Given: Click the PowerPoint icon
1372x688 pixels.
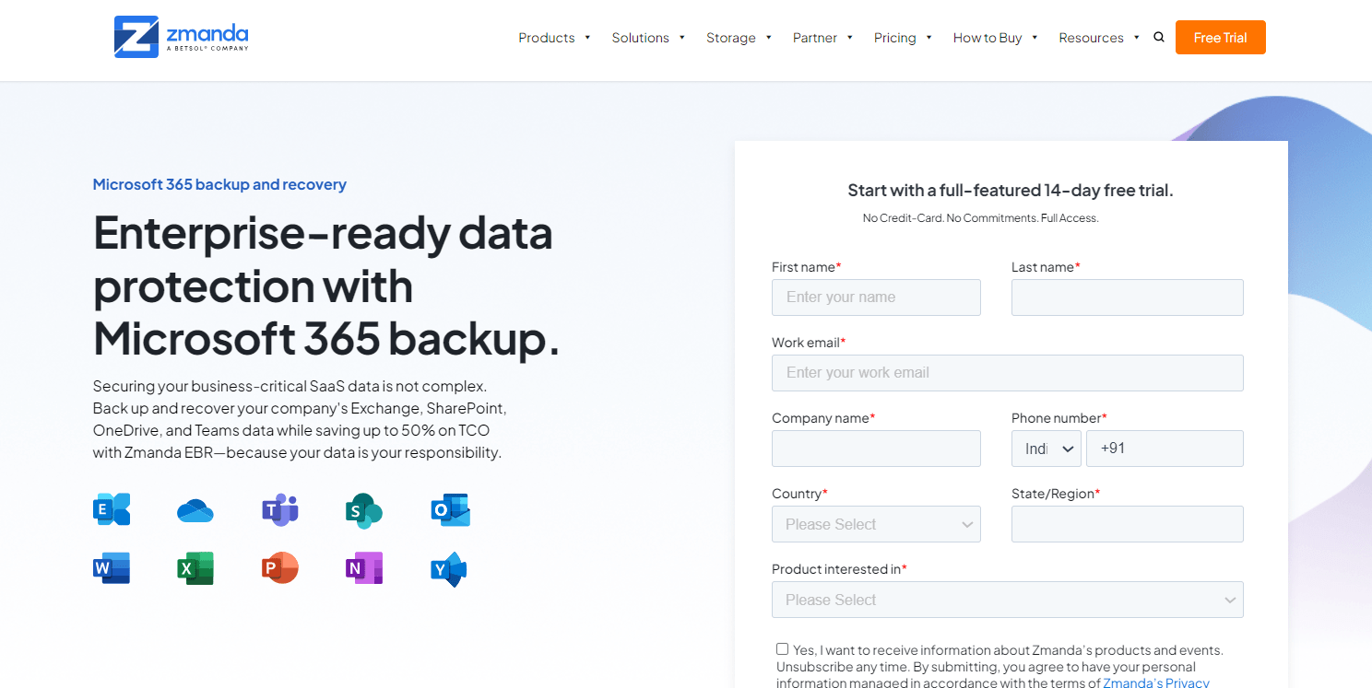Looking at the screenshot, I should click(x=279, y=567).
